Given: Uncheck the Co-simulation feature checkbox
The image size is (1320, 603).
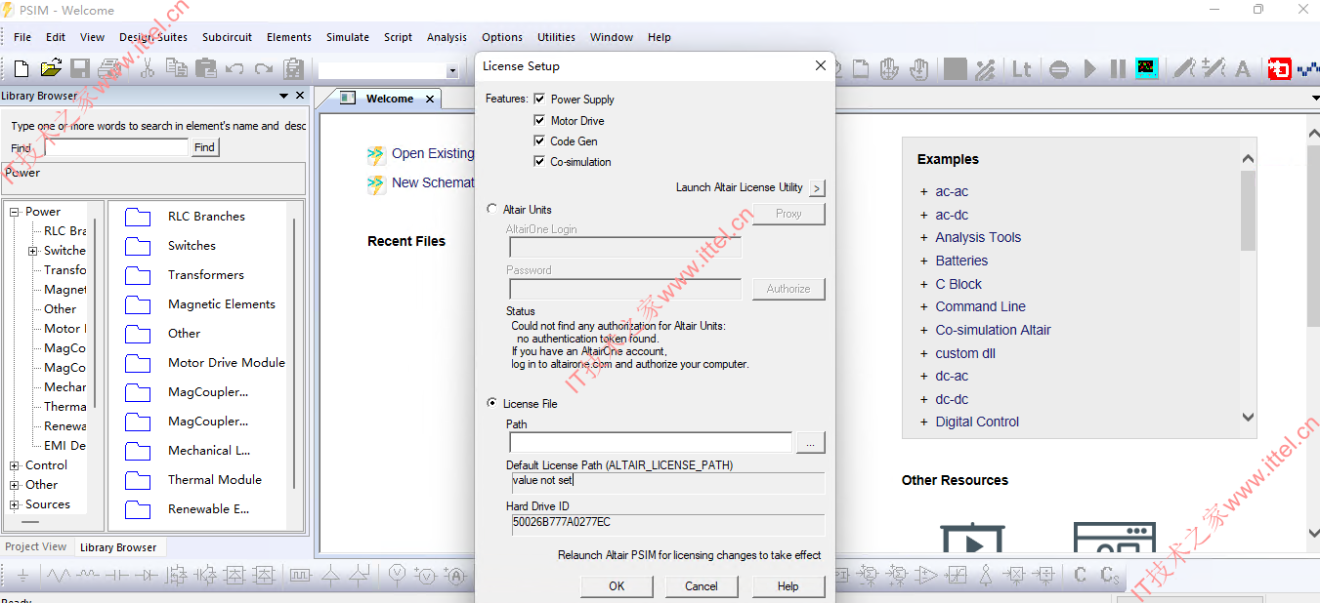Looking at the screenshot, I should 539,161.
